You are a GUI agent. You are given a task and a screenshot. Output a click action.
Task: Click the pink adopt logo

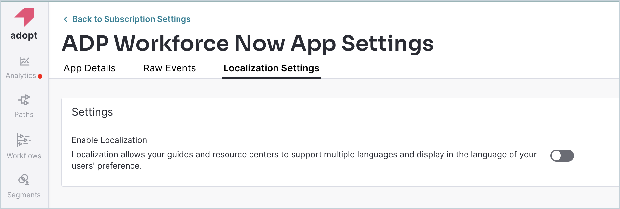click(x=24, y=17)
